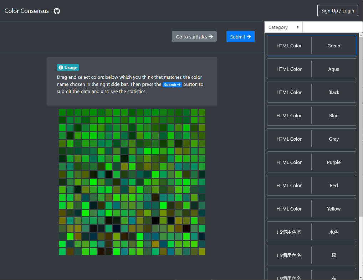Image resolution: width=363 pixels, height=280 pixels.
Task: Click the top-left swatch of the color grid
Action: pyautogui.click(x=62, y=112)
